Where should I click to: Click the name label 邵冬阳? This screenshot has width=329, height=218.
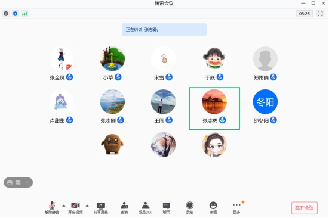click(261, 120)
